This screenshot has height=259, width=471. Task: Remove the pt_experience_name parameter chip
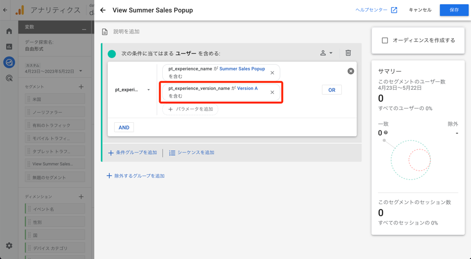pos(272,73)
